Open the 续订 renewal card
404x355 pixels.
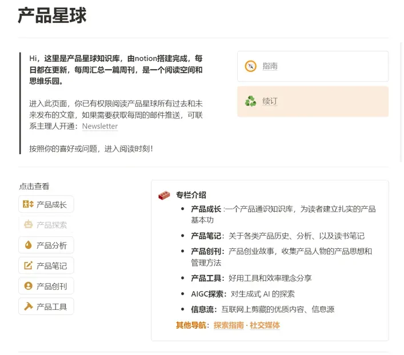click(313, 102)
